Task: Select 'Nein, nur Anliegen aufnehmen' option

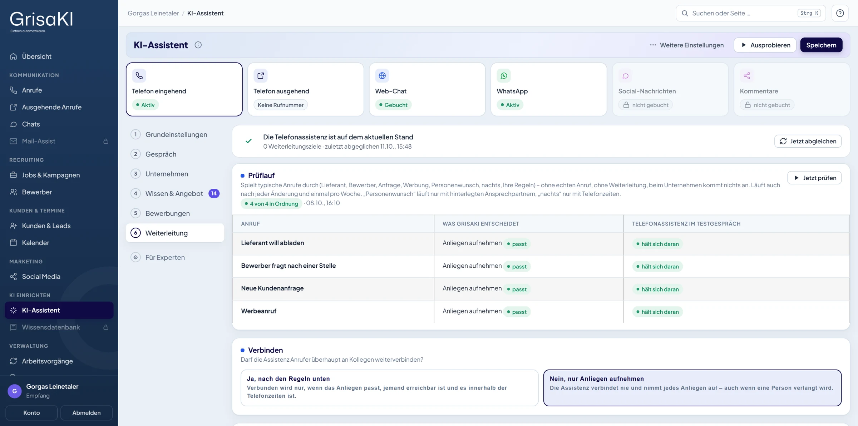Action: point(692,388)
